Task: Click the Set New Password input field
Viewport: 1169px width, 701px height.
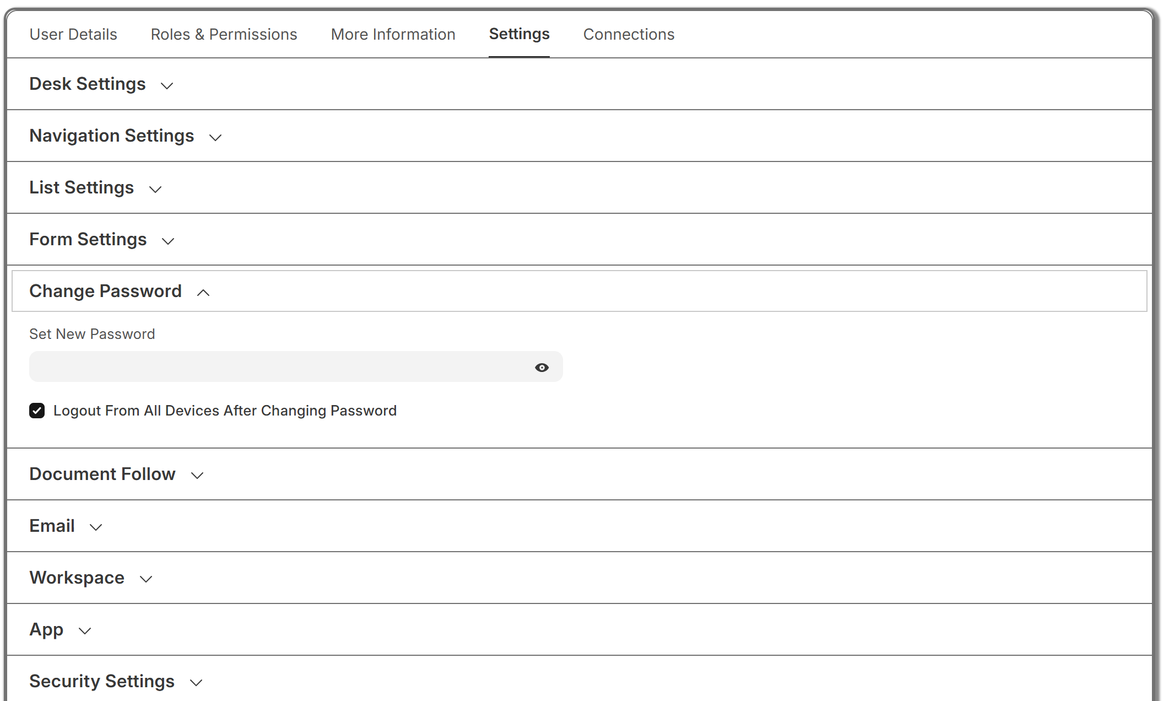Action: 278,367
